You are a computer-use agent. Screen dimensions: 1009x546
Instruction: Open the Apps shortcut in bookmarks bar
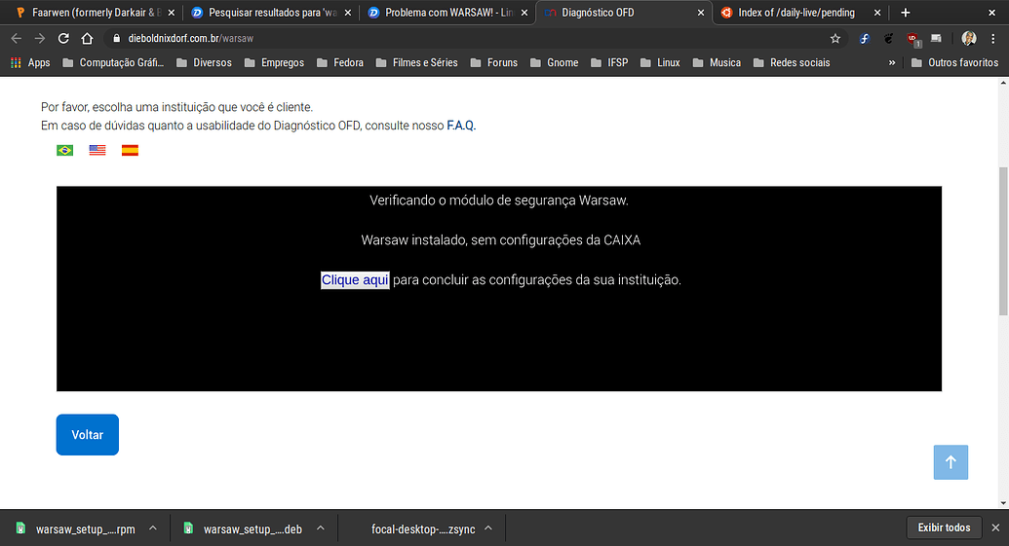click(x=30, y=62)
